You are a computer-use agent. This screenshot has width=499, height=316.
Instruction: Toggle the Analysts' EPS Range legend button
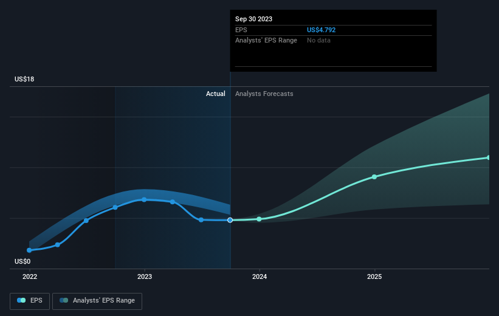point(97,301)
